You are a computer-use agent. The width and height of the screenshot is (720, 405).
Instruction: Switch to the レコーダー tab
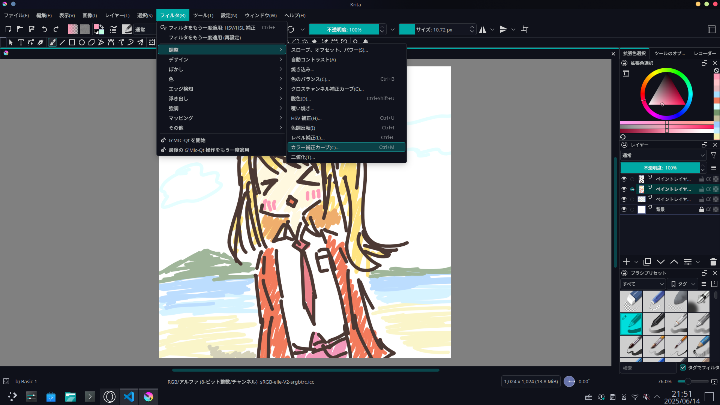pos(705,53)
